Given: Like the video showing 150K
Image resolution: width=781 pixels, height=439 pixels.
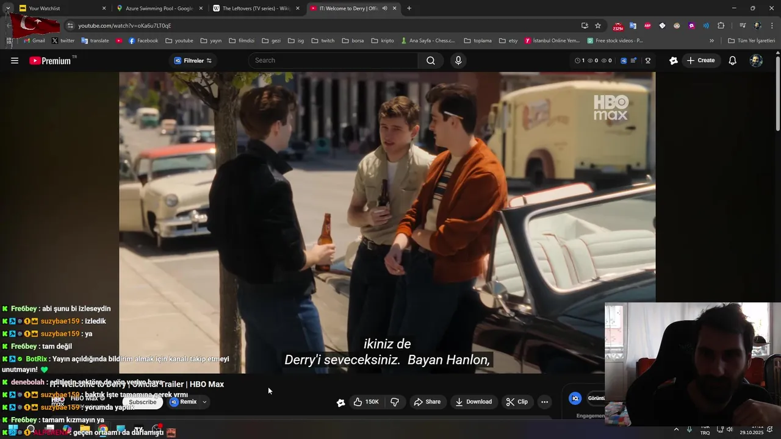Looking at the screenshot, I should coord(366,402).
